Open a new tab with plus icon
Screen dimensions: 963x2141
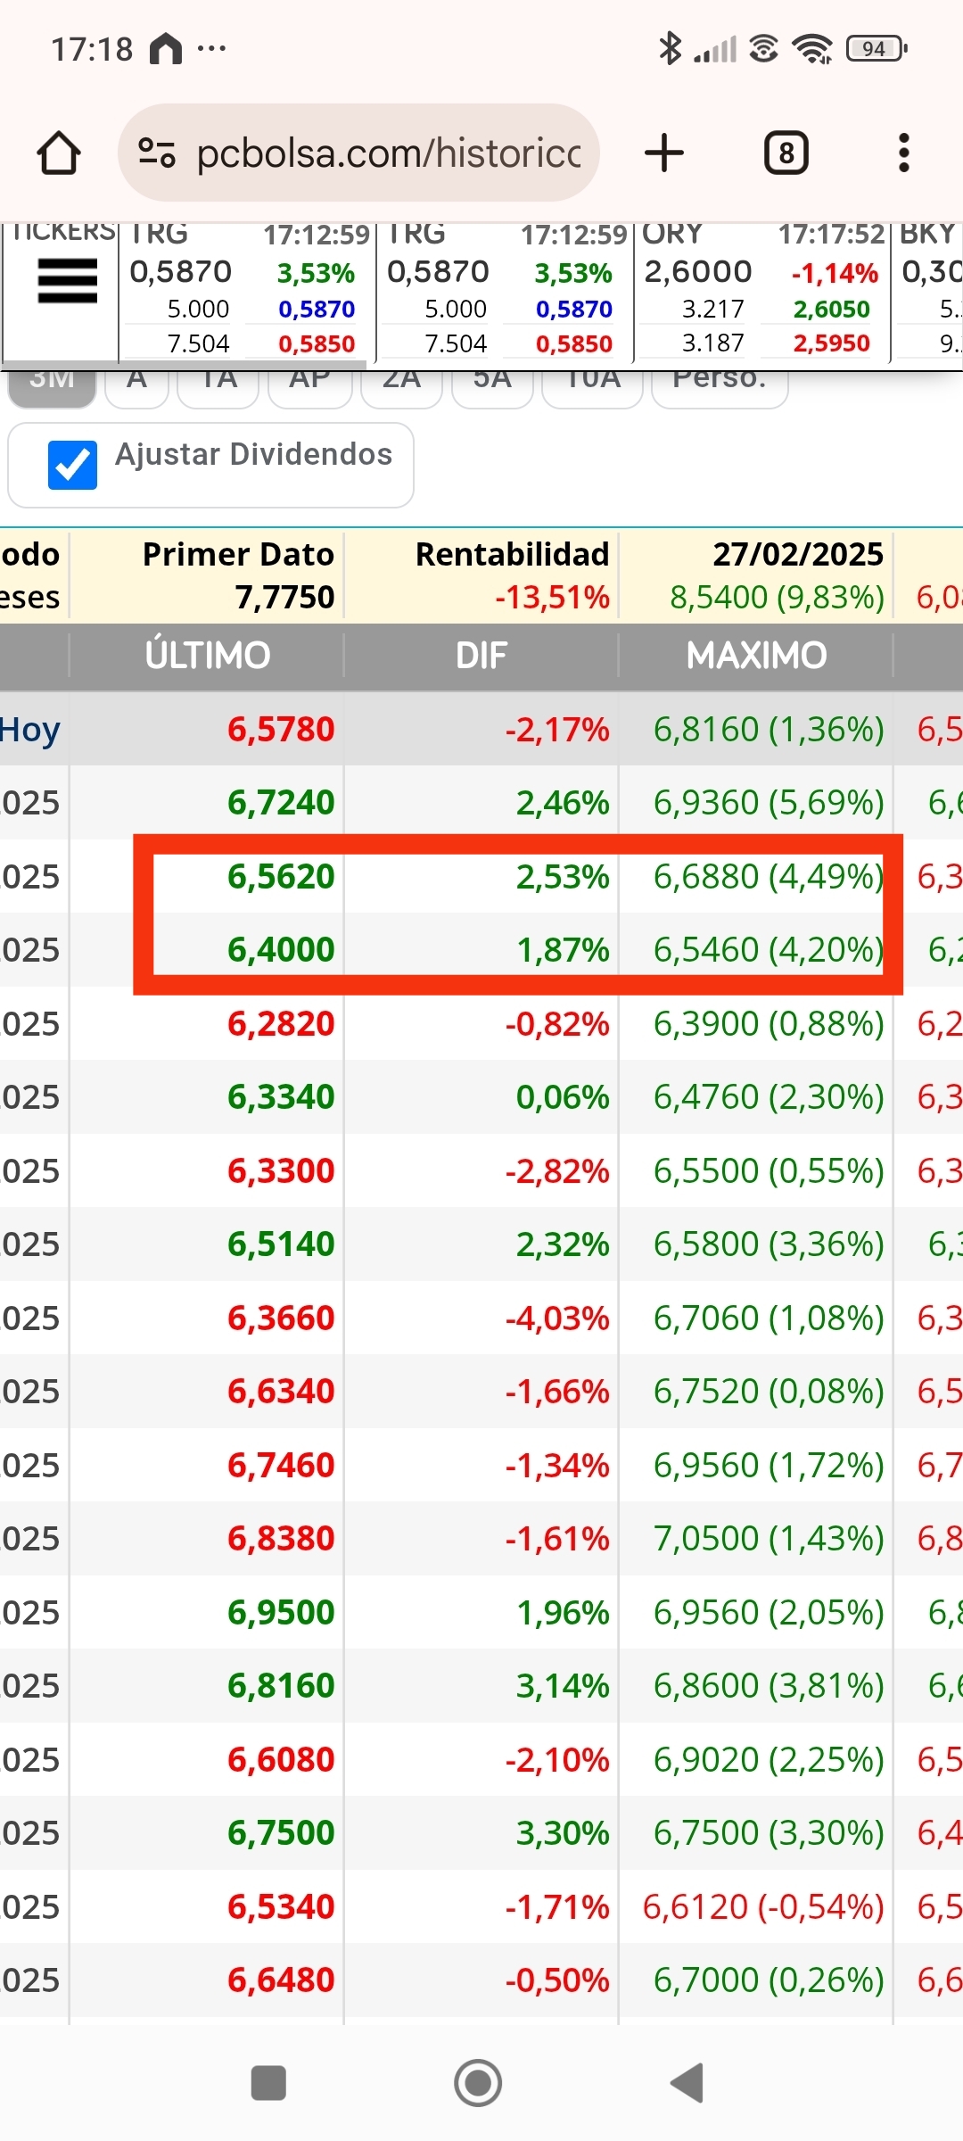(x=664, y=153)
